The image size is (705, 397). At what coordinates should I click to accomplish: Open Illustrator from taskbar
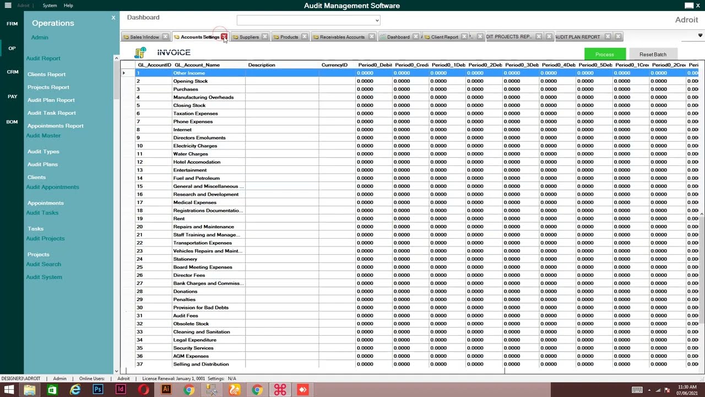point(166,390)
